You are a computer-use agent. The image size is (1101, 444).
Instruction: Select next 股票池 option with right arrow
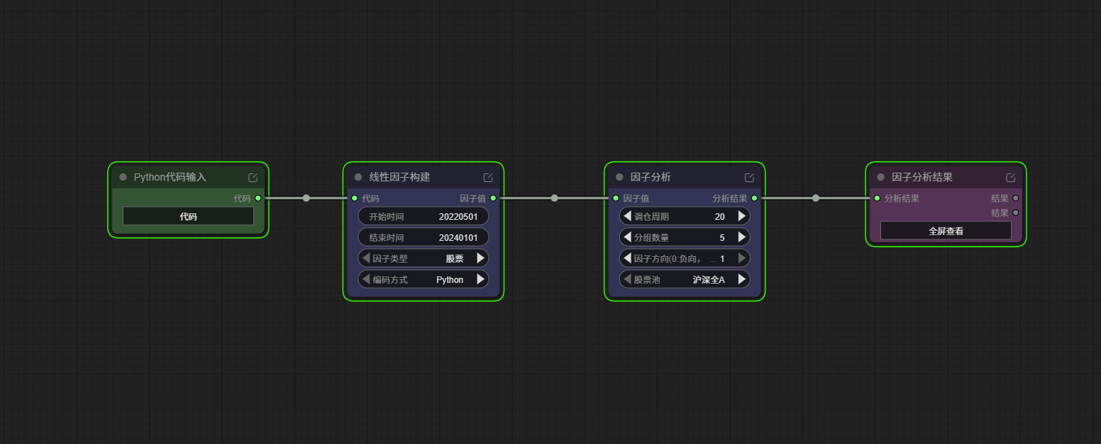tap(742, 279)
